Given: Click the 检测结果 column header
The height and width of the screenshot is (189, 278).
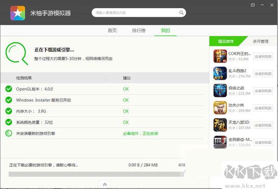Looking at the screenshot, I should click(24, 78).
